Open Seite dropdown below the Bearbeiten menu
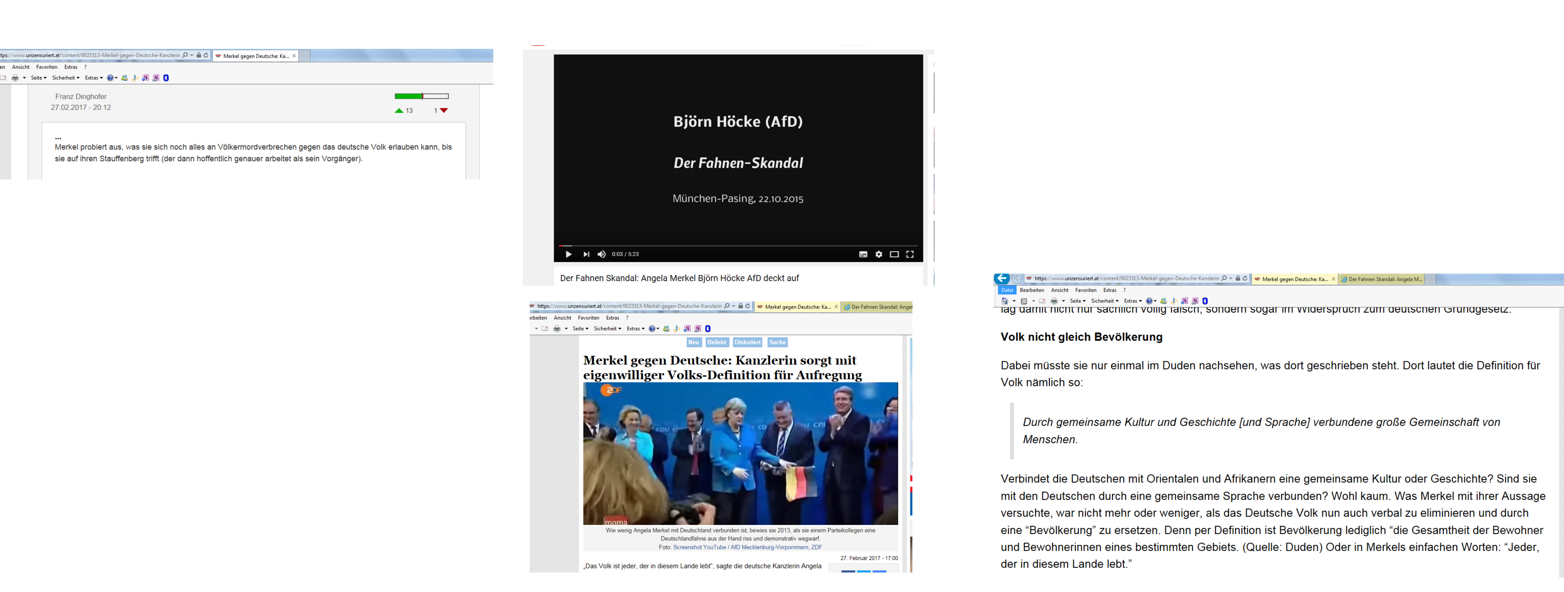Image resolution: width=1564 pixels, height=592 pixels. click(x=1077, y=301)
